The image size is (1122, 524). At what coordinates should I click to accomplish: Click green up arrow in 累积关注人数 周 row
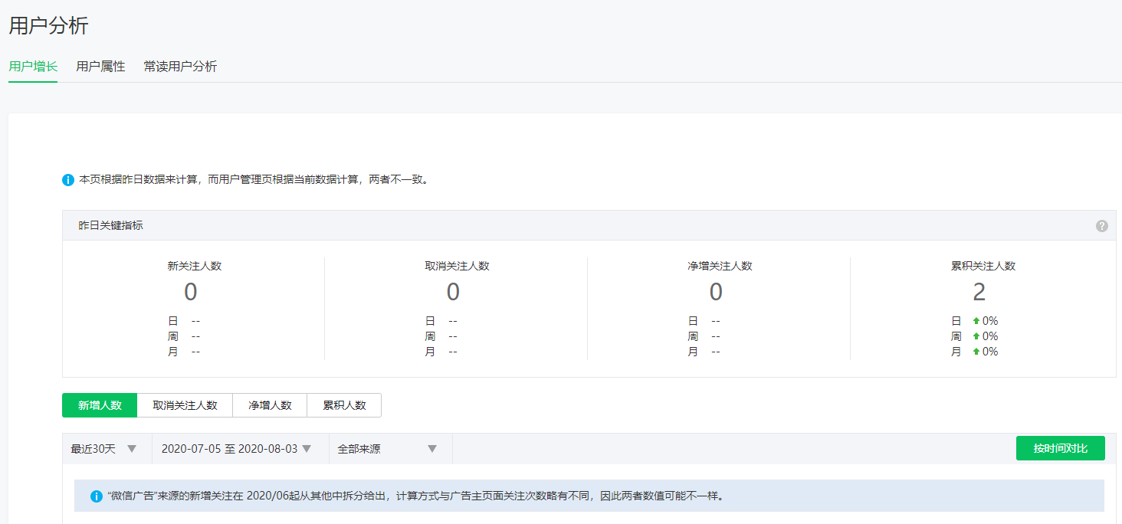(976, 337)
